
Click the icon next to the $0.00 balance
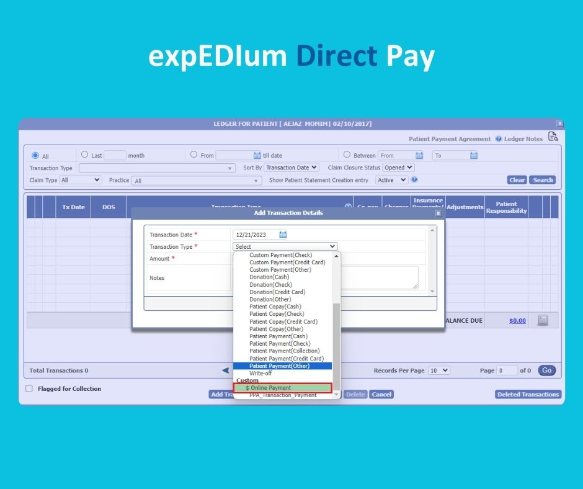coord(545,321)
